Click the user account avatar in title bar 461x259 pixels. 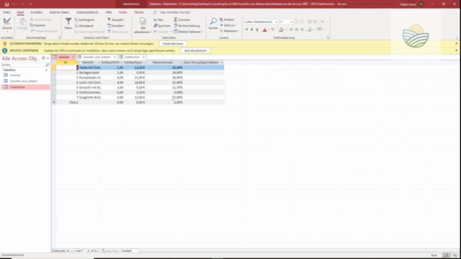(x=421, y=4)
